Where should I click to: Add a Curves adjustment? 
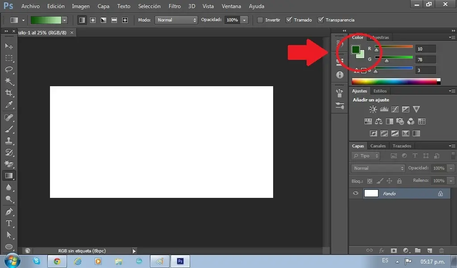point(395,109)
